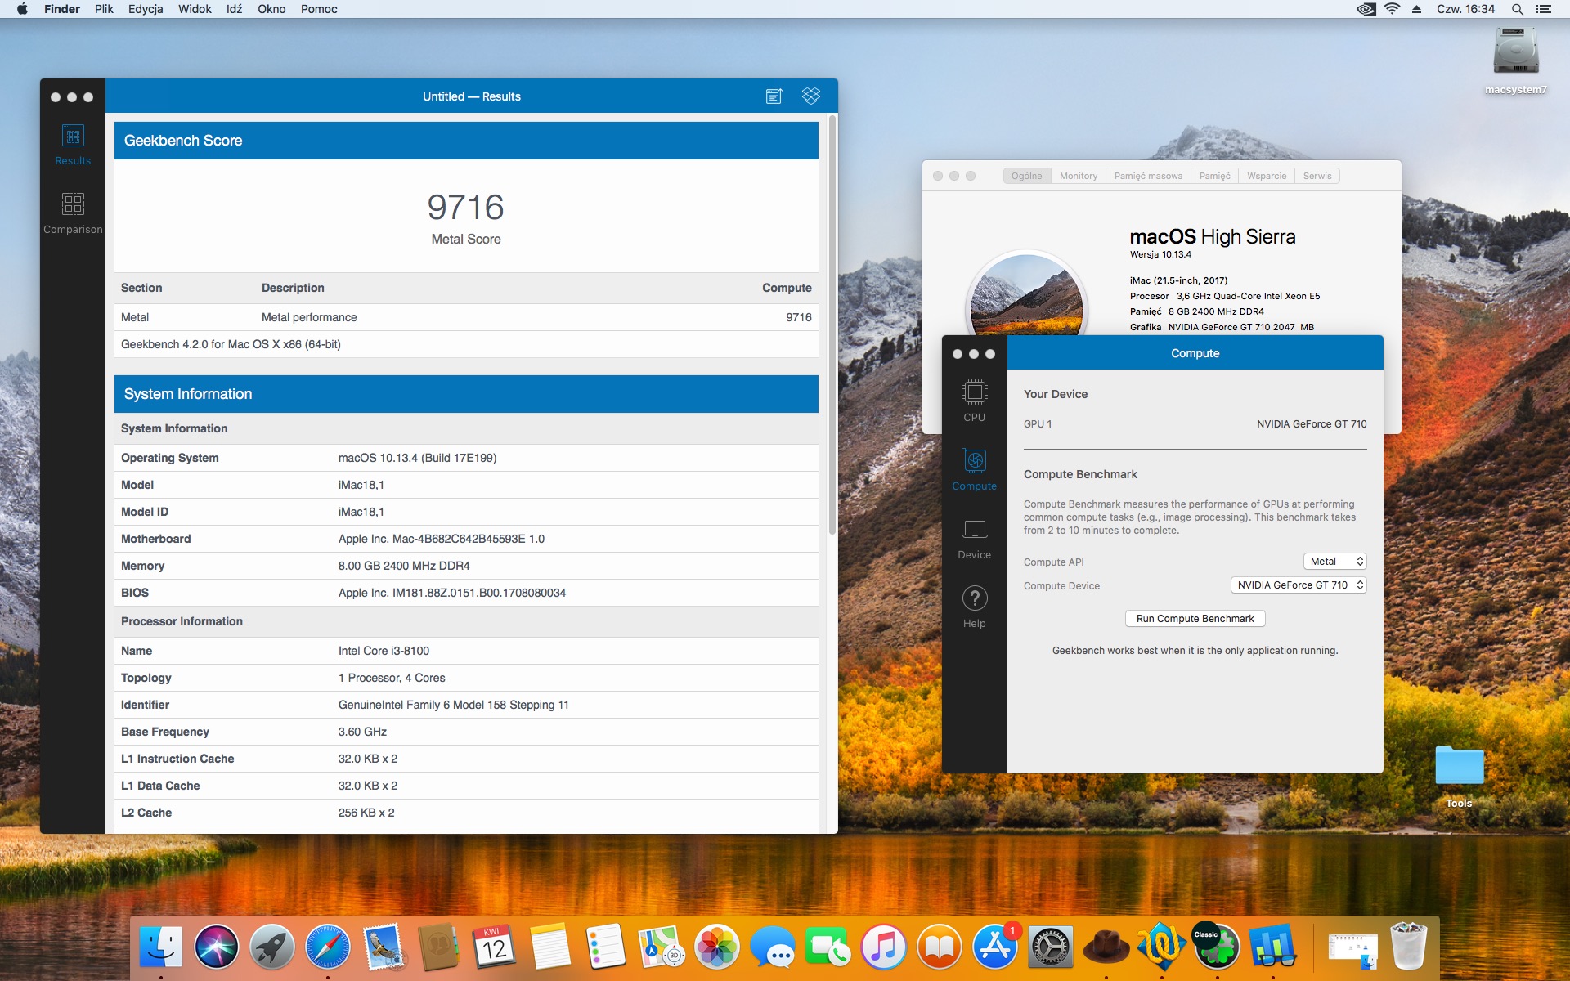Open the Pamięć masowa tab
The height and width of the screenshot is (981, 1570).
point(1147,176)
